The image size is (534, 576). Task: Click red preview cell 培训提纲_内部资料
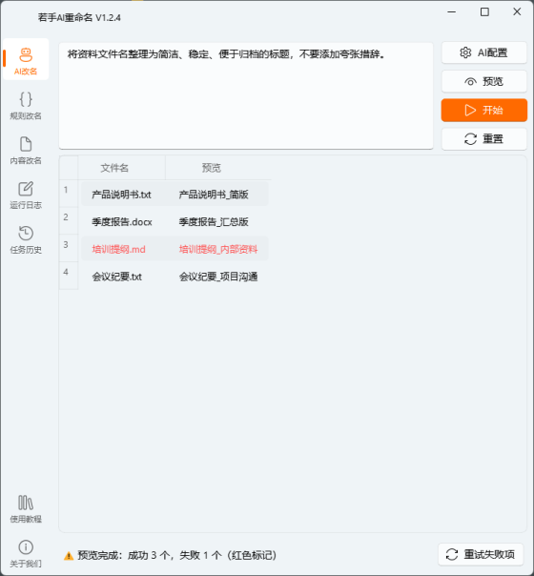(x=218, y=250)
